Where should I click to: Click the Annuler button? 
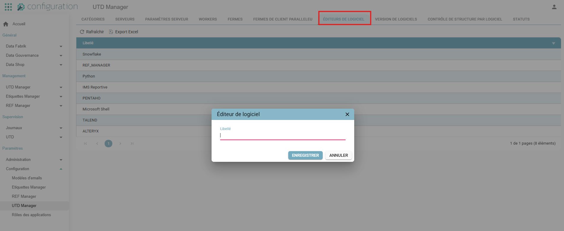coord(338,155)
